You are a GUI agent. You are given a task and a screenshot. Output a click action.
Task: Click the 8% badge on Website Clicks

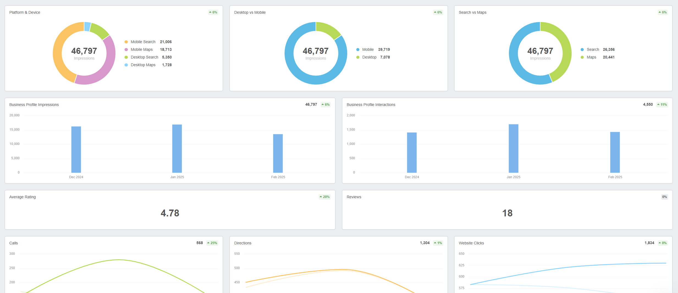coord(662,243)
